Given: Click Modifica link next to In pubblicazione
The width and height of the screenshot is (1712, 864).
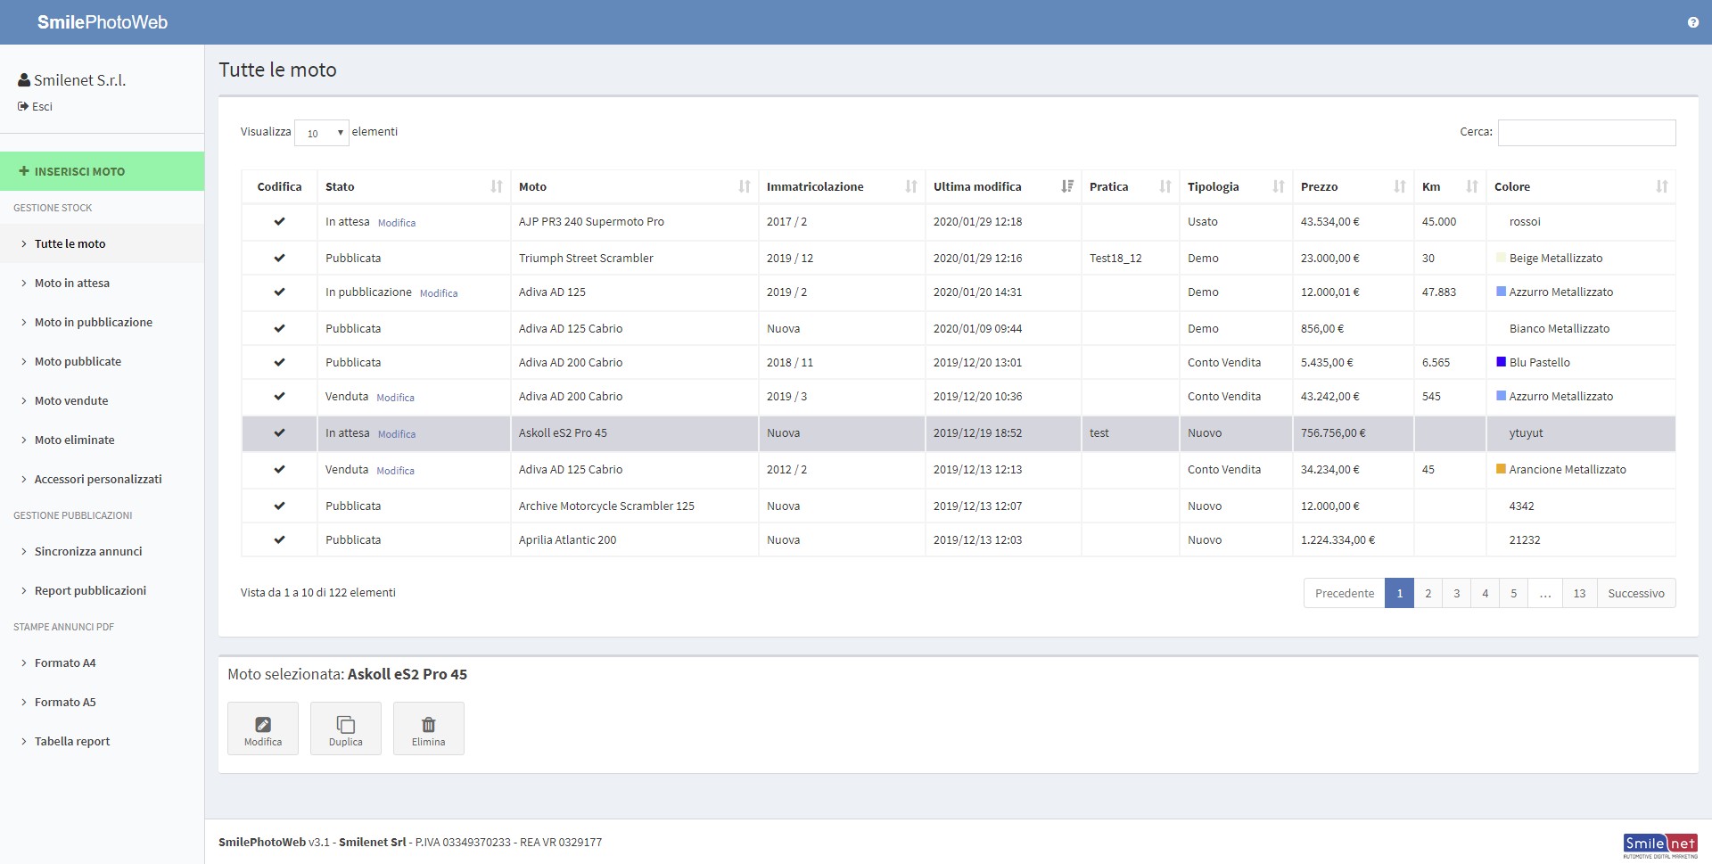Looking at the screenshot, I should 439,293.
